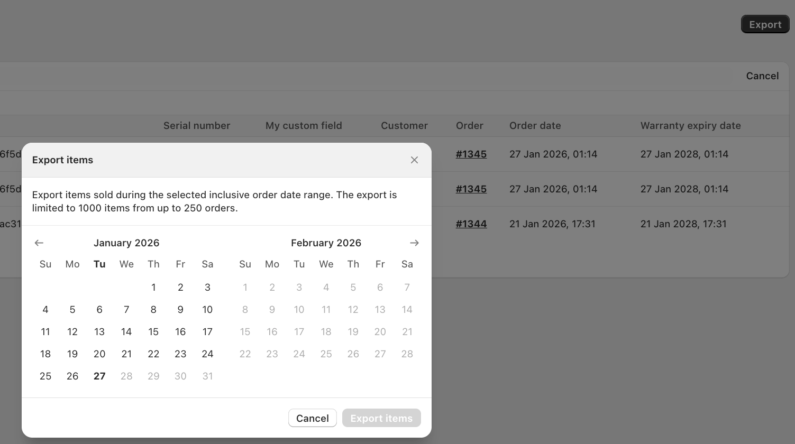
Task: Select January 27 in the calendar
Action: (x=99, y=376)
